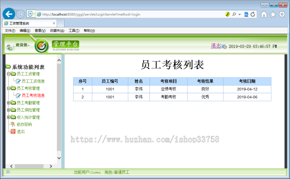Screen dimensions: 290x179
Task: Click 退出 text in sidebar tree
Action: click(x=21, y=131)
